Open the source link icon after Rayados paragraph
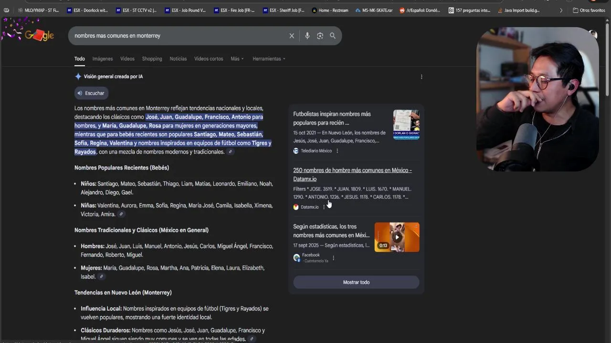The image size is (611, 343). pos(230,152)
